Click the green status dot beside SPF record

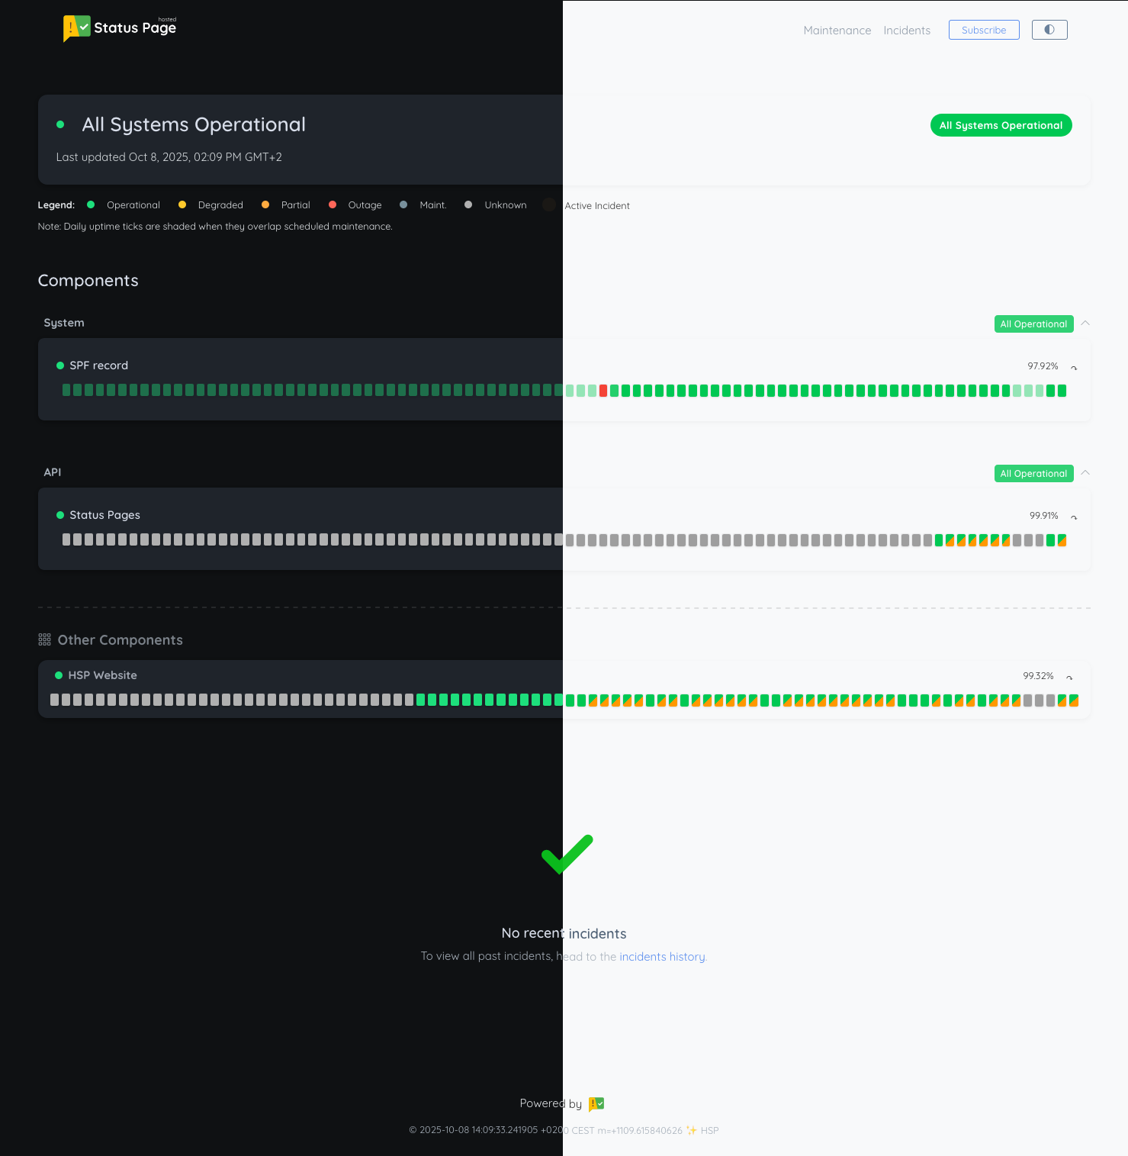click(x=60, y=365)
